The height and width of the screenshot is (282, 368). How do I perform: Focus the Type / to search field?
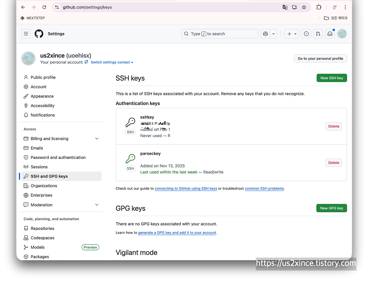pos(220,34)
